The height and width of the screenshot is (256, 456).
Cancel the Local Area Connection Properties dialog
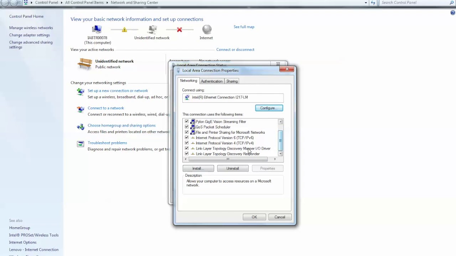(x=280, y=217)
